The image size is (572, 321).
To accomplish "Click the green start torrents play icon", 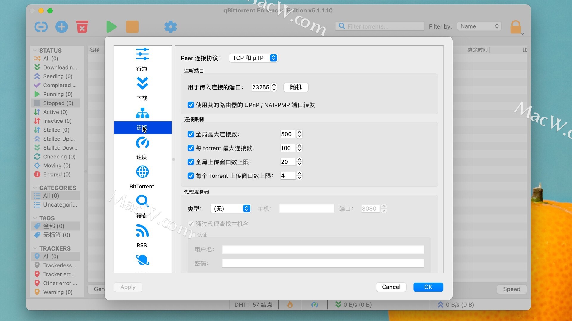I will tap(111, 27).
